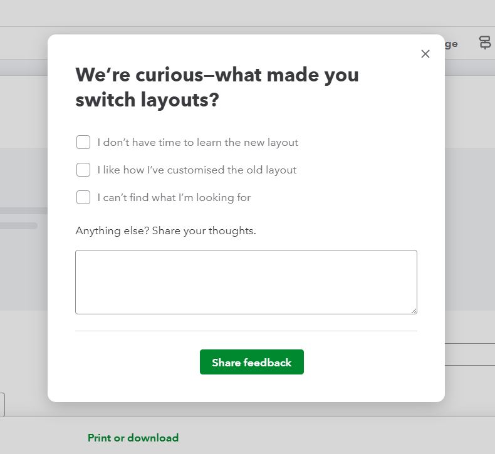Screen dimensions: 495x454
Task: Click label text "I like how I've customised"
Action: point(197,170)
